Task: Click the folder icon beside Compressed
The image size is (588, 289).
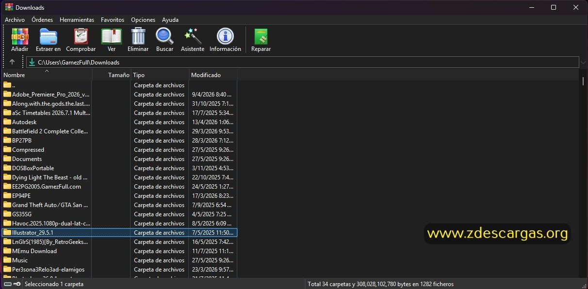Action: pos(7,149)
